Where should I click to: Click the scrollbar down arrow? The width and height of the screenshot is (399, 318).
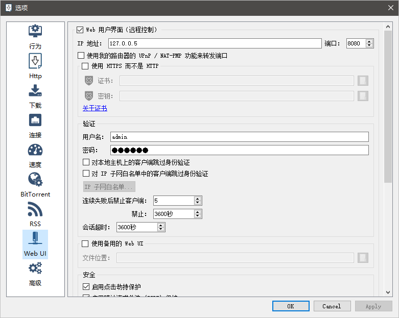point(388,292)
